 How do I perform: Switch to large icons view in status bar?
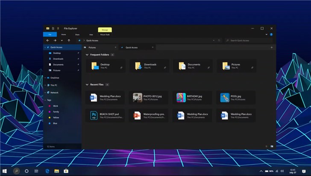click(x=272, y=147)
